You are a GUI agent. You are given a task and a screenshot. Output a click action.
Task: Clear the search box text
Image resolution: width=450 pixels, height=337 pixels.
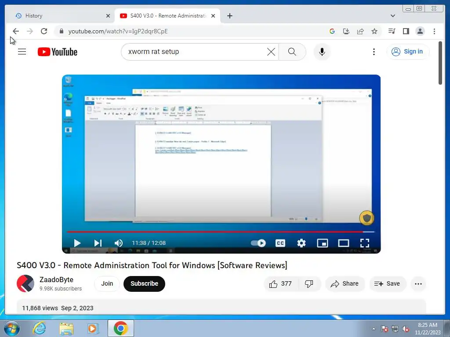point(271,52)
